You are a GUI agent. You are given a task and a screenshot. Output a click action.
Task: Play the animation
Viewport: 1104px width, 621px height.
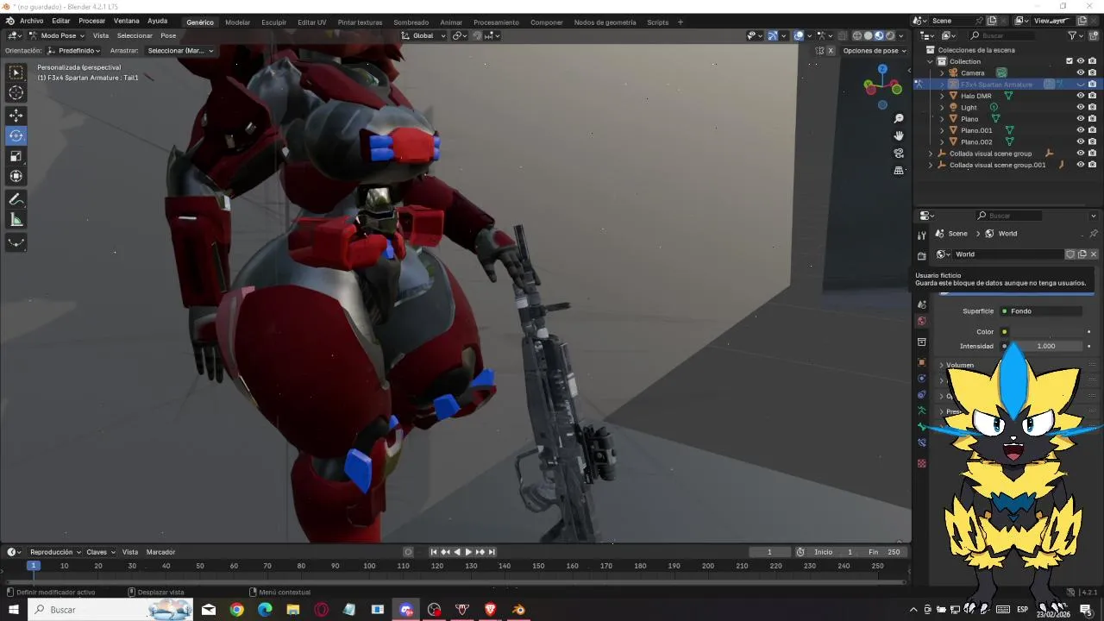468,552
